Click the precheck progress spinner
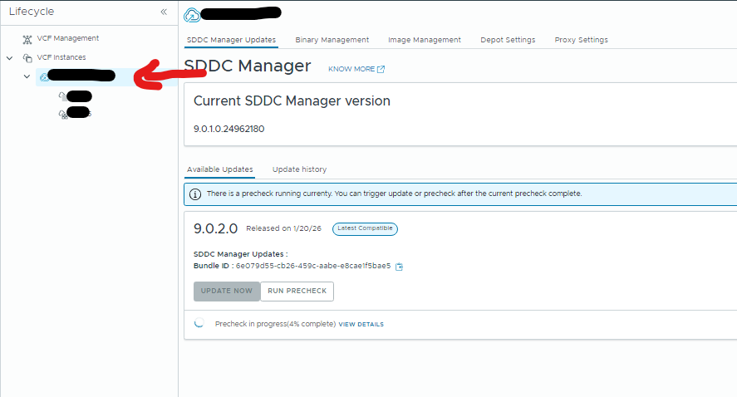 [x=199, y=323]
